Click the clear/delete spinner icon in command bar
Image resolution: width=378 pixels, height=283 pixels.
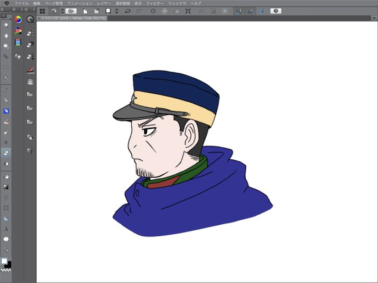(153, 11)
